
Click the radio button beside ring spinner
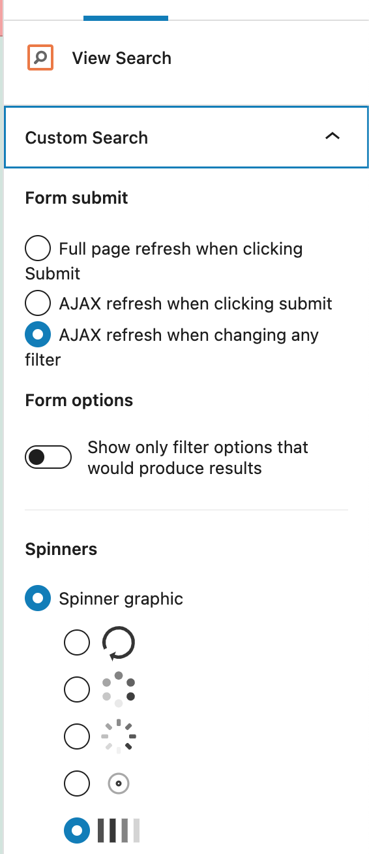(77, 783)
